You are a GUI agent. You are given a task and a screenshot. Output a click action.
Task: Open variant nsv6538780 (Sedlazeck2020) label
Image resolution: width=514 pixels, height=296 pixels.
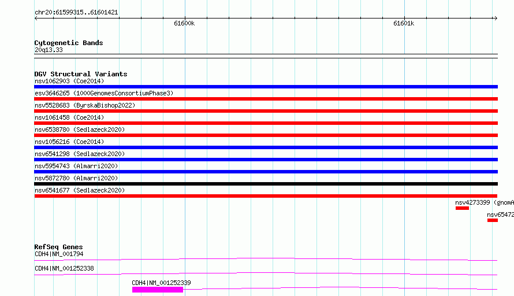80,129
